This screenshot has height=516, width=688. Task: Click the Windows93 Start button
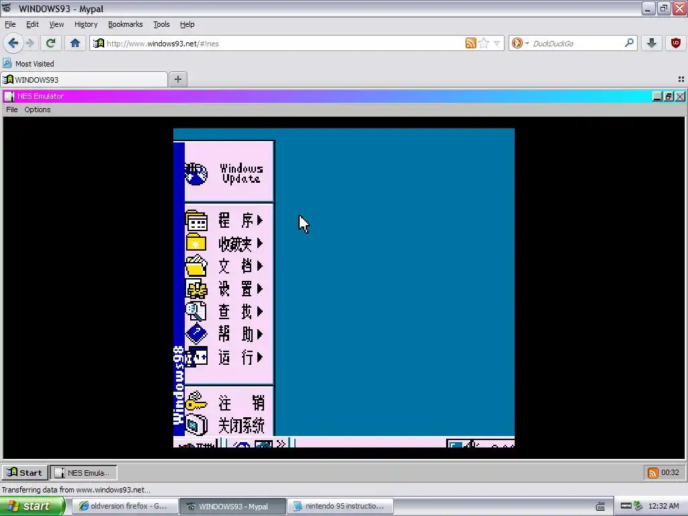(x=25, y=472)
